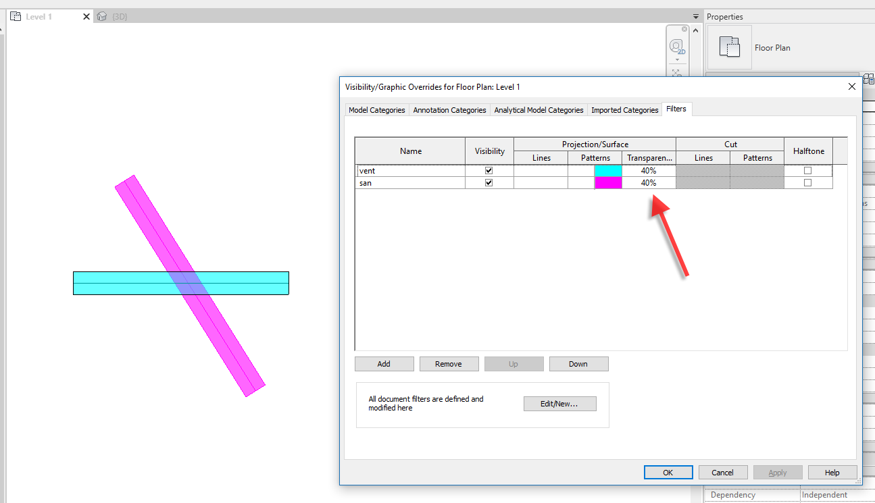This screenshot has height=503, width=875.
Task: Click the magenta pattern swatch for the san filter
Action: (x=607, y=182)
